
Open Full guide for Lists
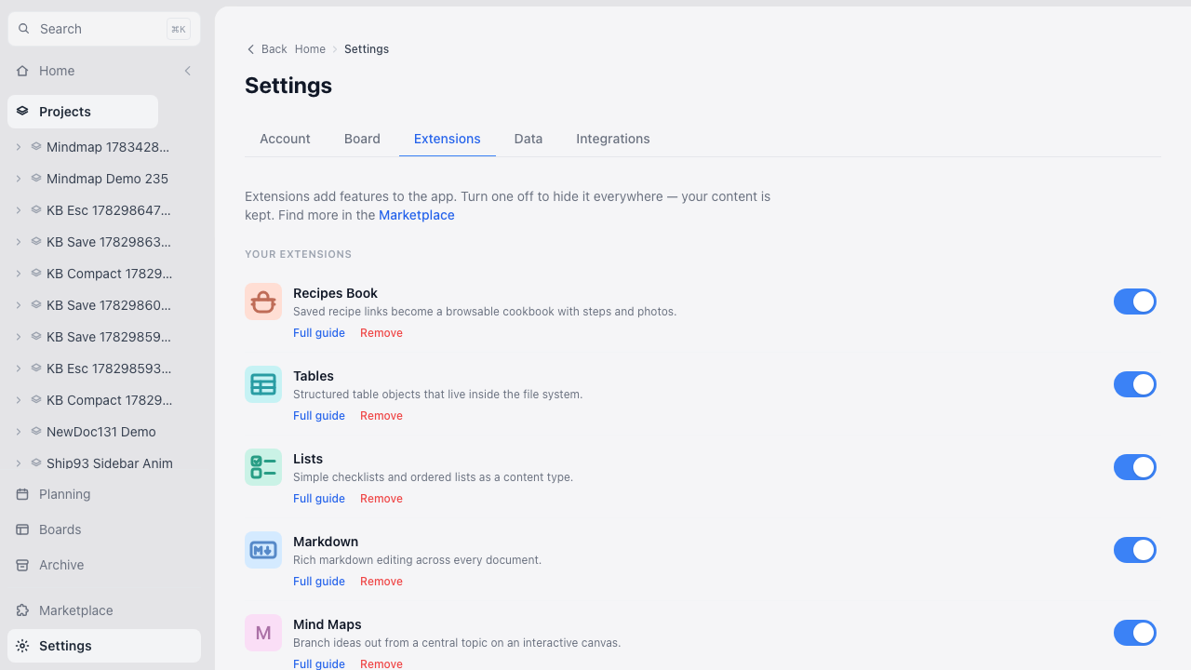point(319,499)
